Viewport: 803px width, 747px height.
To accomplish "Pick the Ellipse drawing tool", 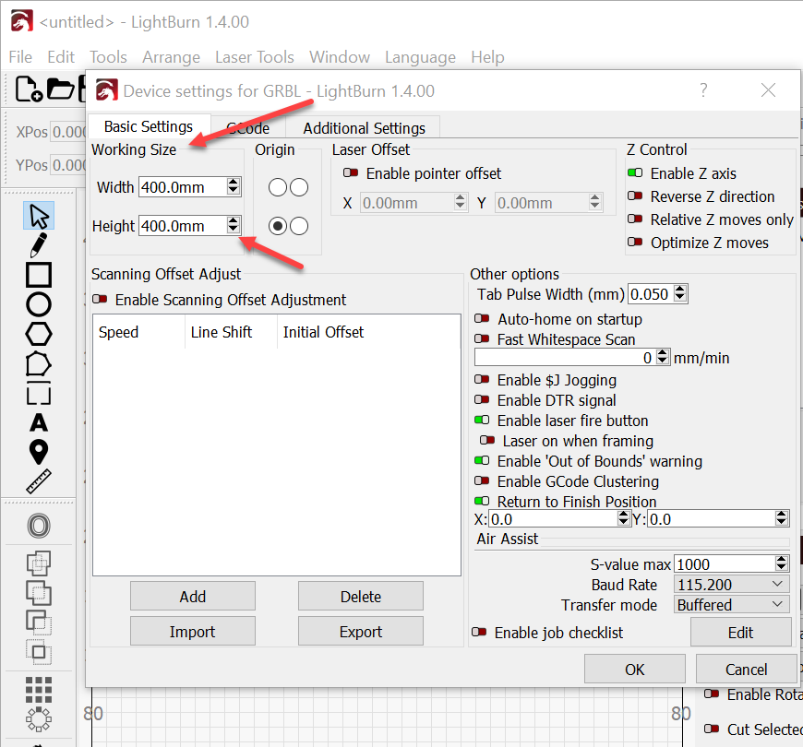I will [39, 304].
